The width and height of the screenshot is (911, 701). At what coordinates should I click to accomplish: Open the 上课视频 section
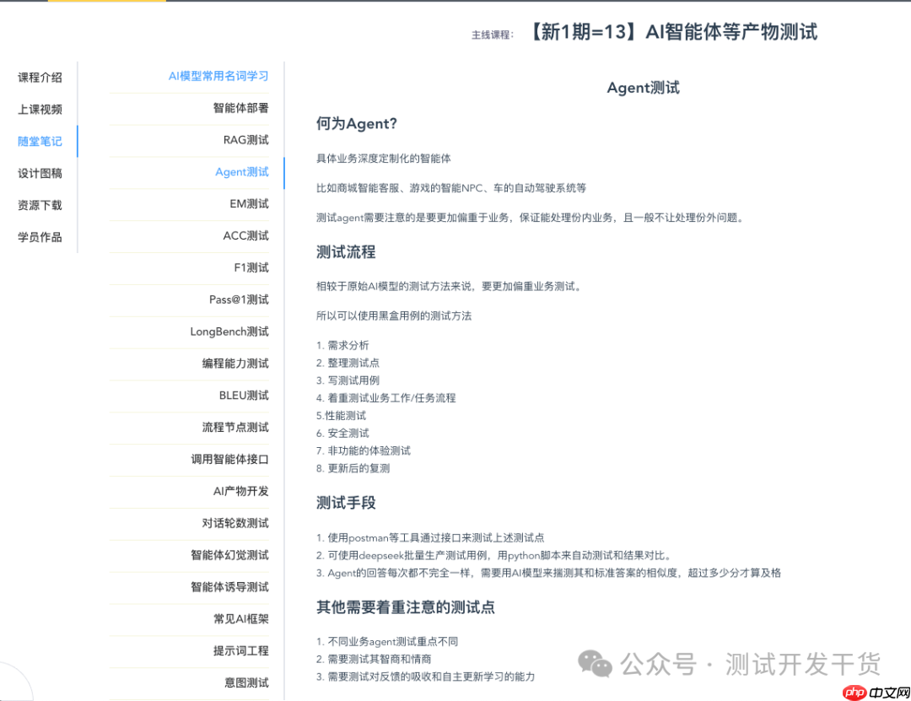[x=39, y=109]
